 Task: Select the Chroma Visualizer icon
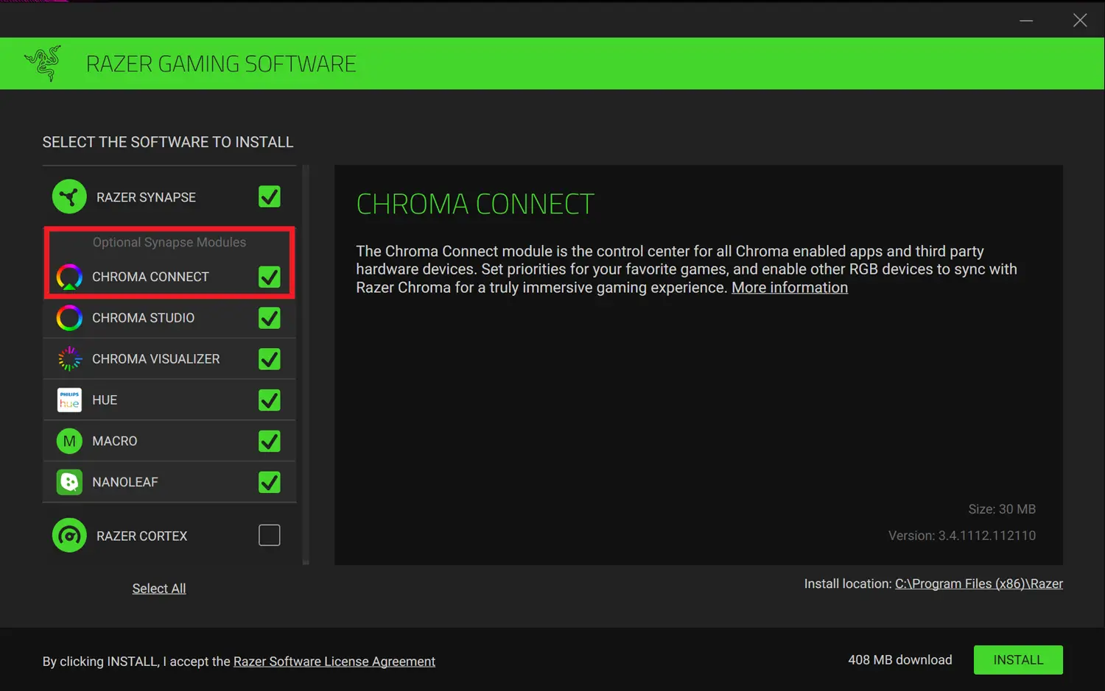(x=69, y=358)
